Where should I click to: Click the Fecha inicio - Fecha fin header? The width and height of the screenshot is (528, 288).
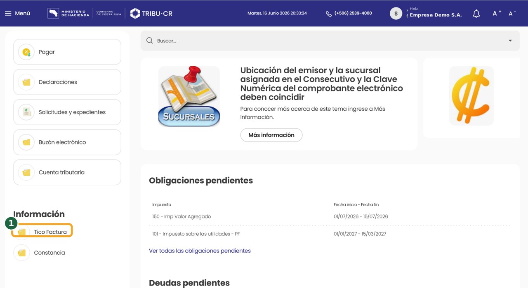(x=356, y=204)
